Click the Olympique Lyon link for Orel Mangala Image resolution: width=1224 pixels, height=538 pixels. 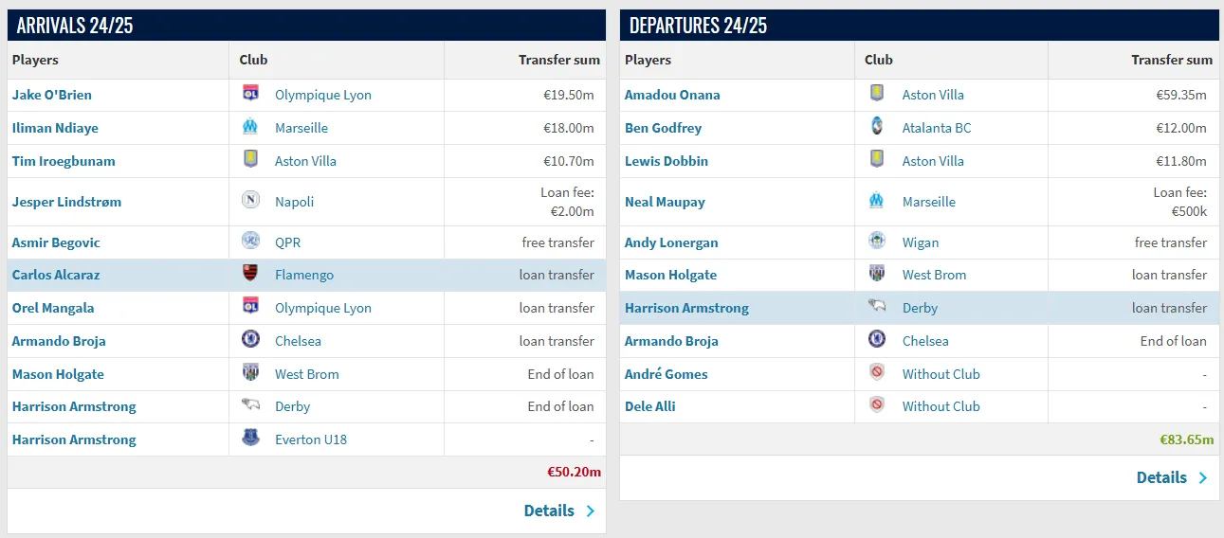point(322,308)
